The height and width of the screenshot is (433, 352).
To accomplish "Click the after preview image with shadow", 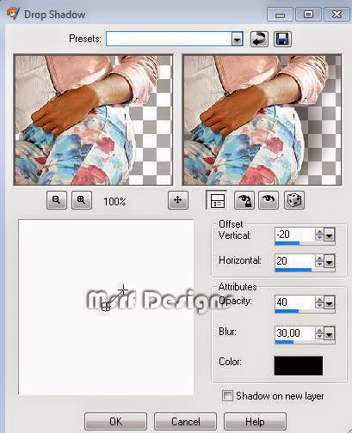I will coord(262,119).
